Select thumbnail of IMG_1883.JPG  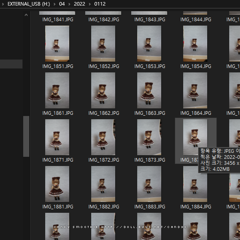click(149, 184)
